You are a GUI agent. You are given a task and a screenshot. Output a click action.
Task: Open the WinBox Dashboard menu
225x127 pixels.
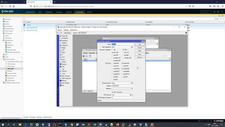[x=73, y=30]
